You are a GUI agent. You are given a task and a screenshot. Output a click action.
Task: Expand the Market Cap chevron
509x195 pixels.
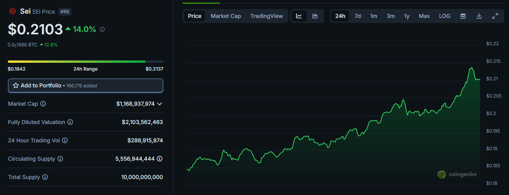point(160,104)
